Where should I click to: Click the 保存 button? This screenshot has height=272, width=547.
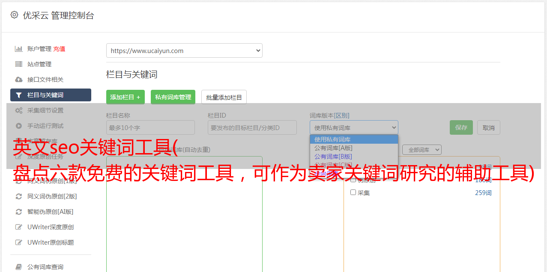click(x=461, y=127)
